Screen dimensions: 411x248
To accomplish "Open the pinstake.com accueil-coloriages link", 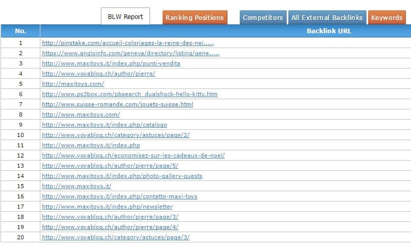I will 127,43.
